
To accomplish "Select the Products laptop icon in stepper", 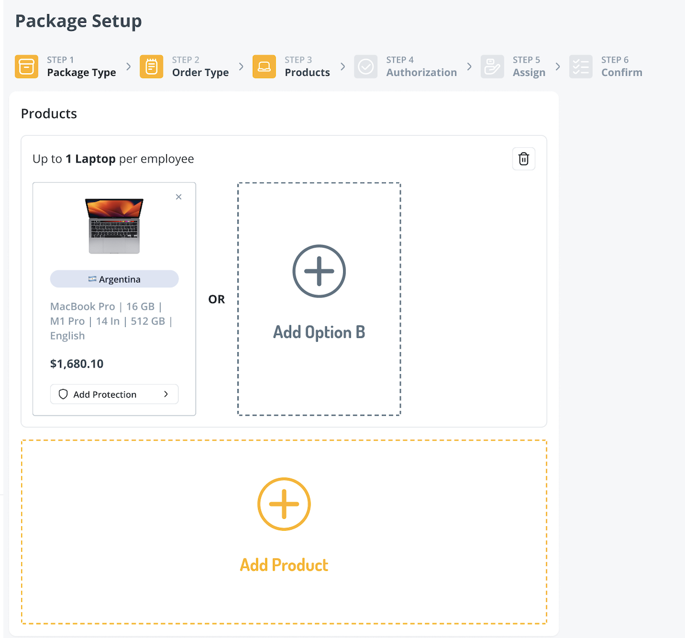I will point(264,66).
